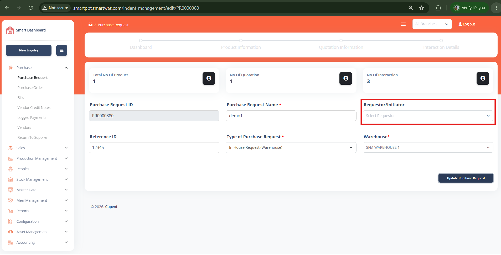Click the Reference ID input field
Viewport: 501px width, 255px height.
(x=154, y=147)
